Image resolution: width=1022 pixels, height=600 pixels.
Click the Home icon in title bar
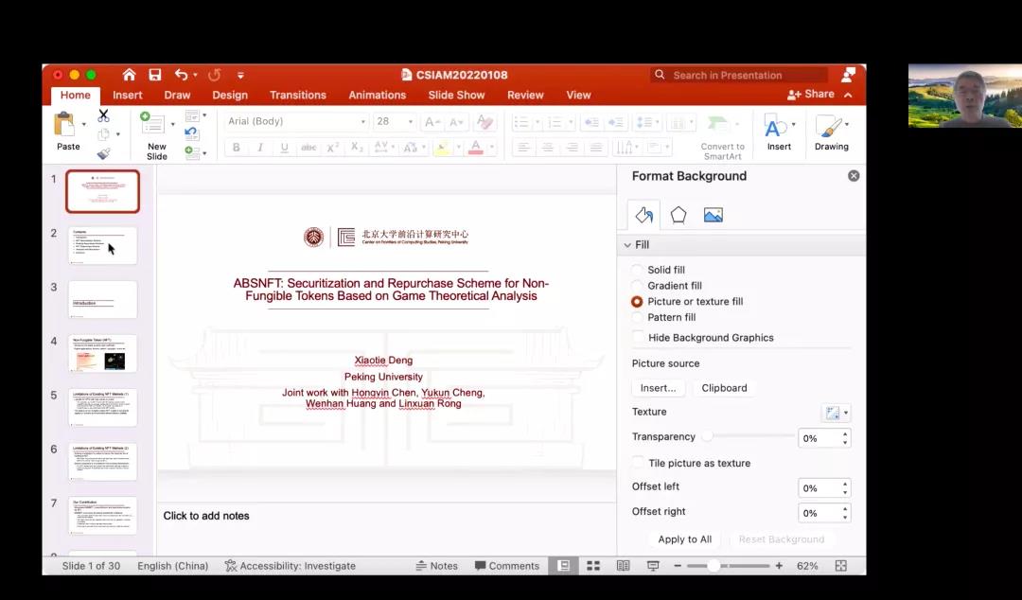tap(130, 75)
